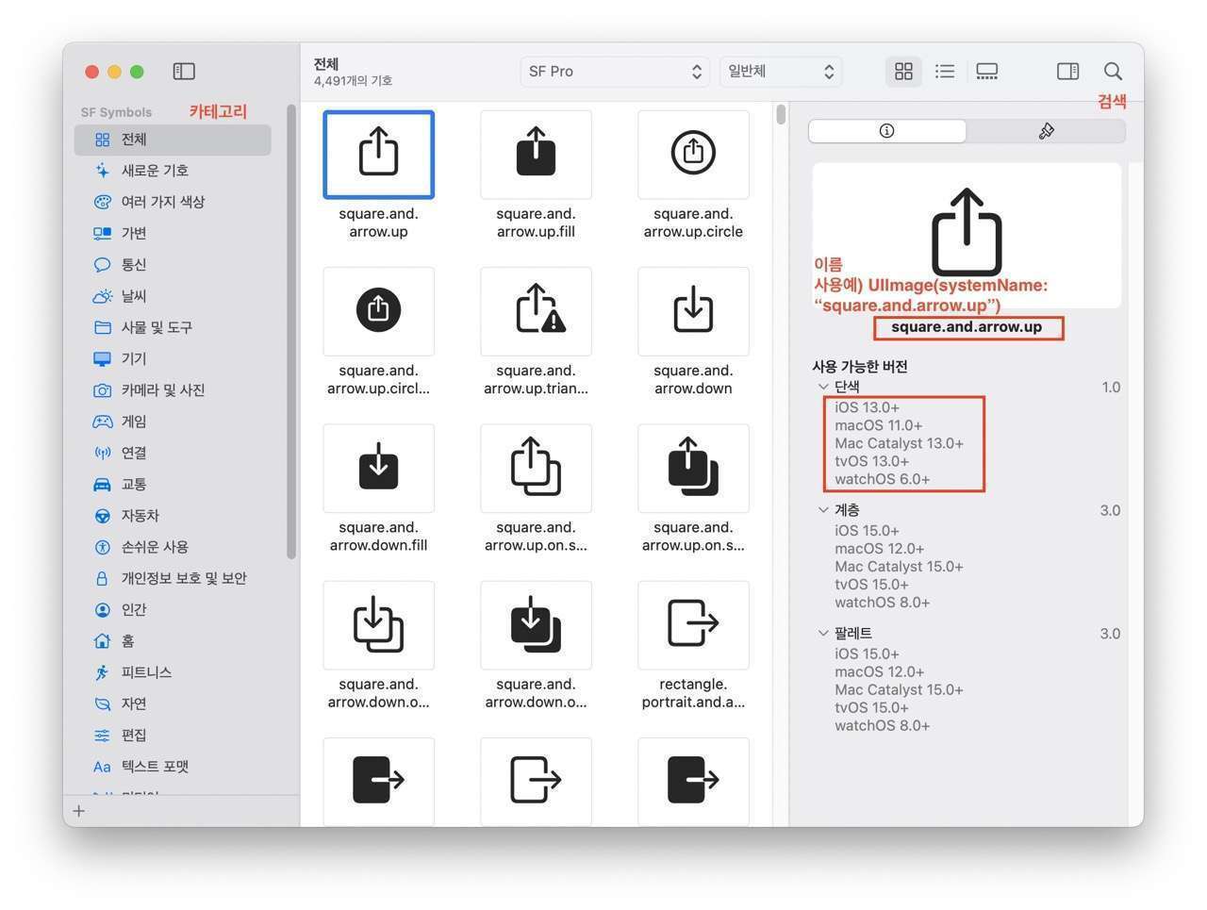Image resolution: width=1207 pixels, height=910 pixels.
Task: Switch to list view layout
Action: [945, 72]
